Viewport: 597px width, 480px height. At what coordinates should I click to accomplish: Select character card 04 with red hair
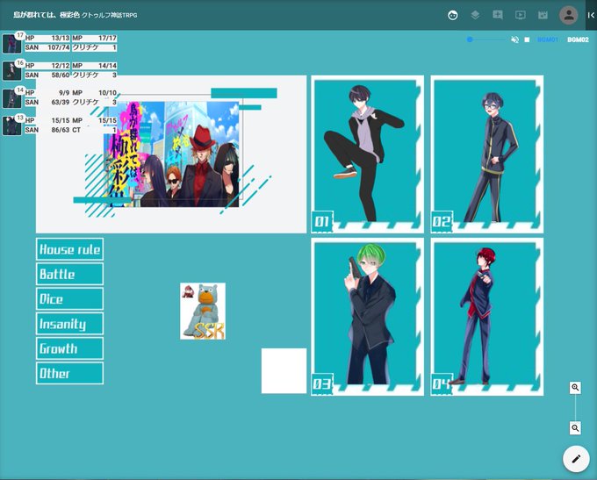[x=487, y=317]
